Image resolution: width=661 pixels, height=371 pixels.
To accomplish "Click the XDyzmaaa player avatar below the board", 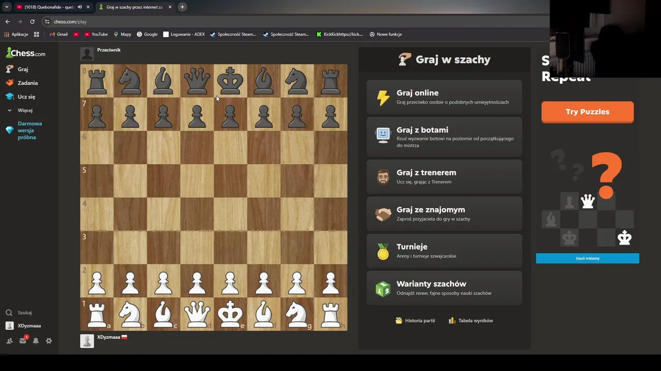I will click(x=87, y=341).
